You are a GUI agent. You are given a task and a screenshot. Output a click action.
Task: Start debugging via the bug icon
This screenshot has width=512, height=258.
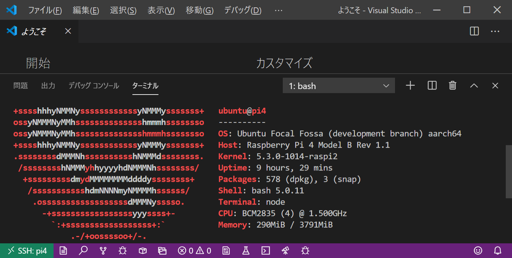click(x=122, y=251)
